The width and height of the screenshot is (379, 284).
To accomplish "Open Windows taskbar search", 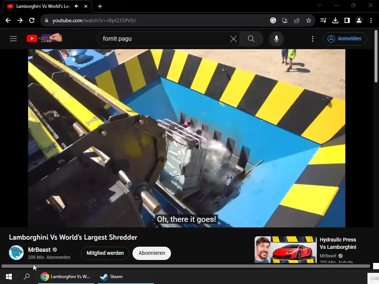I will click(x=27, y=277).
